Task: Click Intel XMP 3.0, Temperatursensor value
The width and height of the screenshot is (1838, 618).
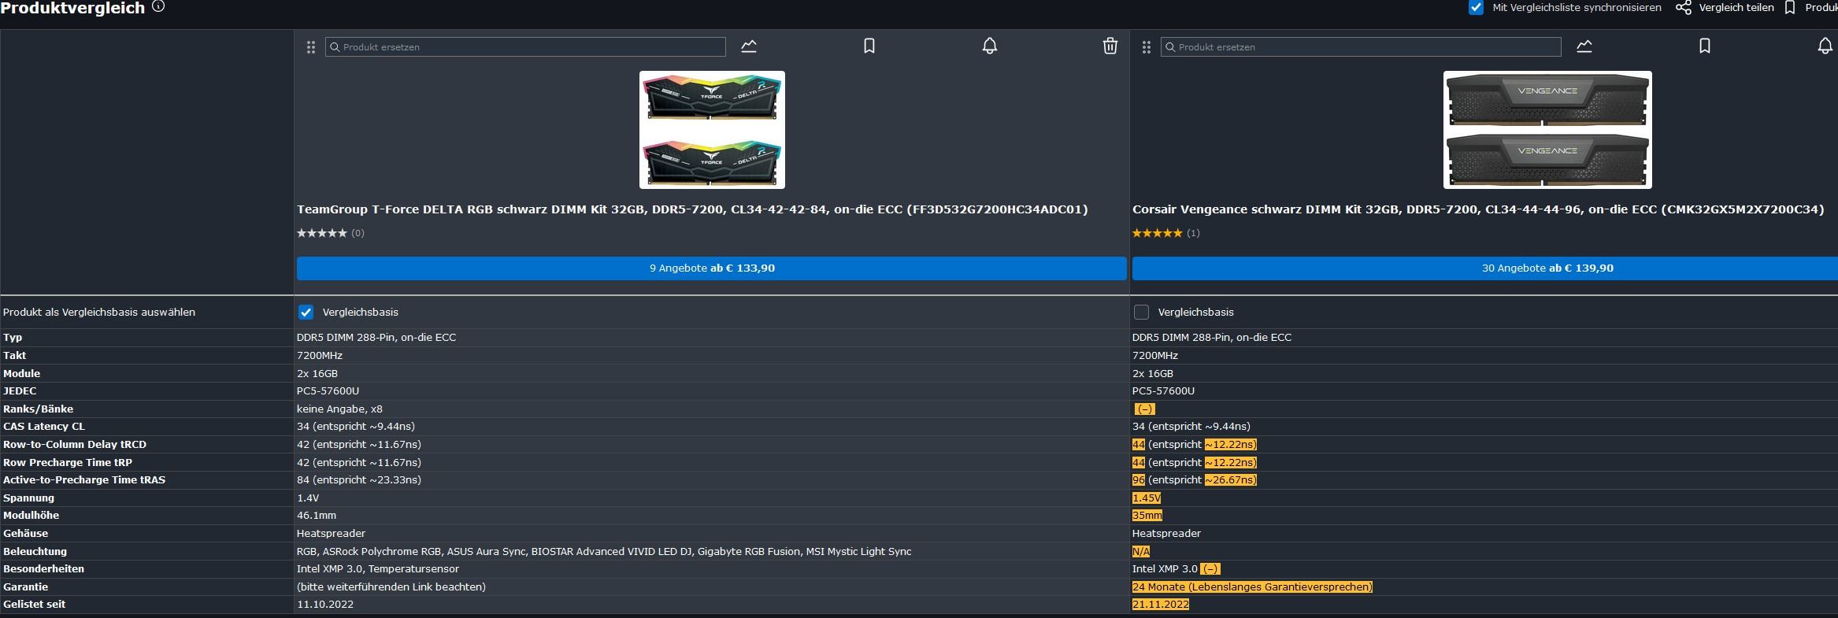Action: click(378, 569)
